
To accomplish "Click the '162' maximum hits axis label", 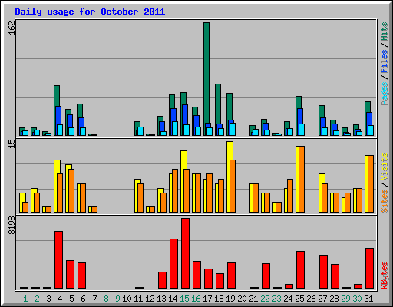I will click(x=12, y=28).
